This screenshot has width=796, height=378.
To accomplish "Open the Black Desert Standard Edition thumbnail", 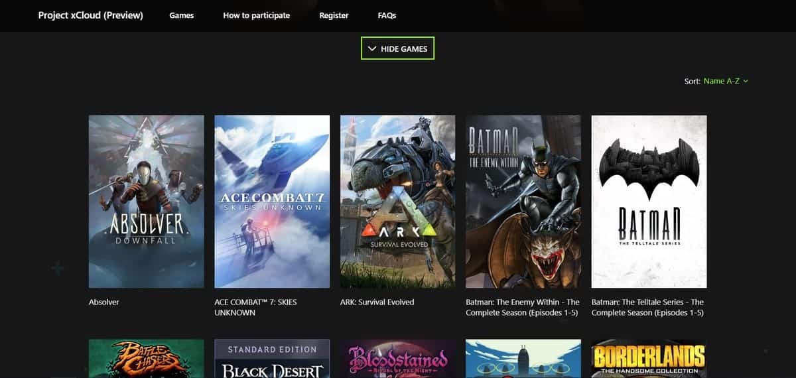I will (x=272, y=359).
